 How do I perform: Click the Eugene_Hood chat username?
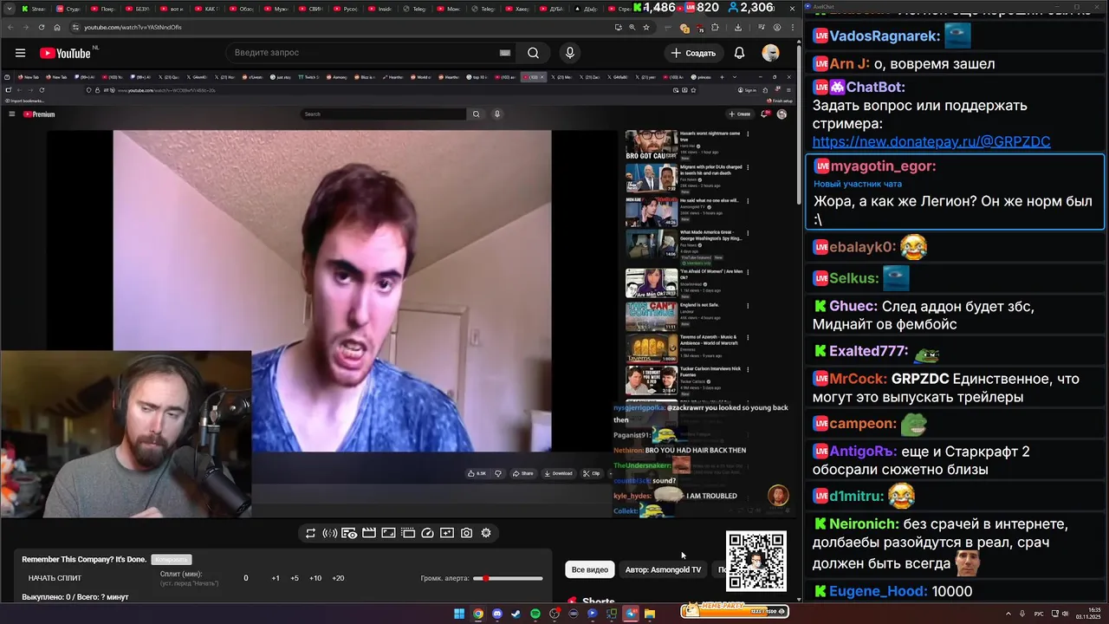click(876, 592)
